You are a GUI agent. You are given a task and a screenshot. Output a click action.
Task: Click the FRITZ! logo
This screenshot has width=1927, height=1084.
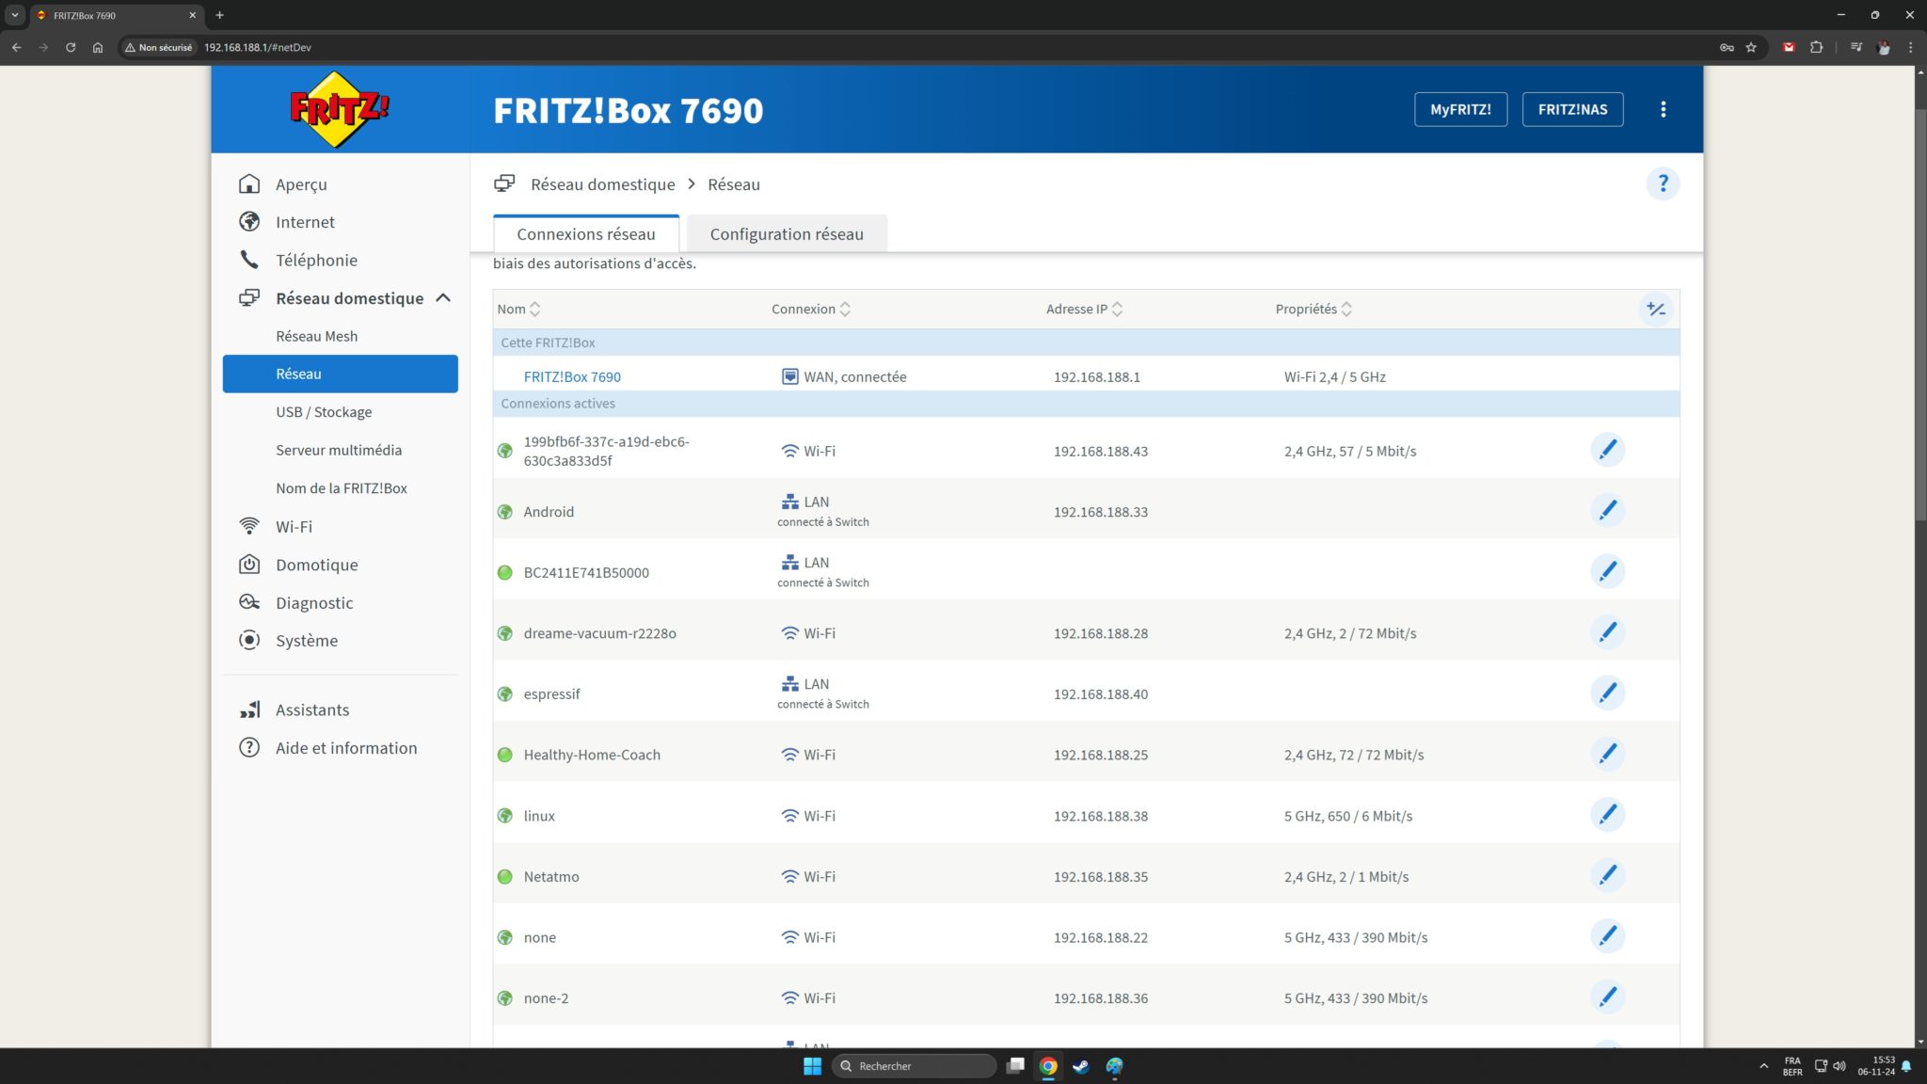click(x=339, y=109)
